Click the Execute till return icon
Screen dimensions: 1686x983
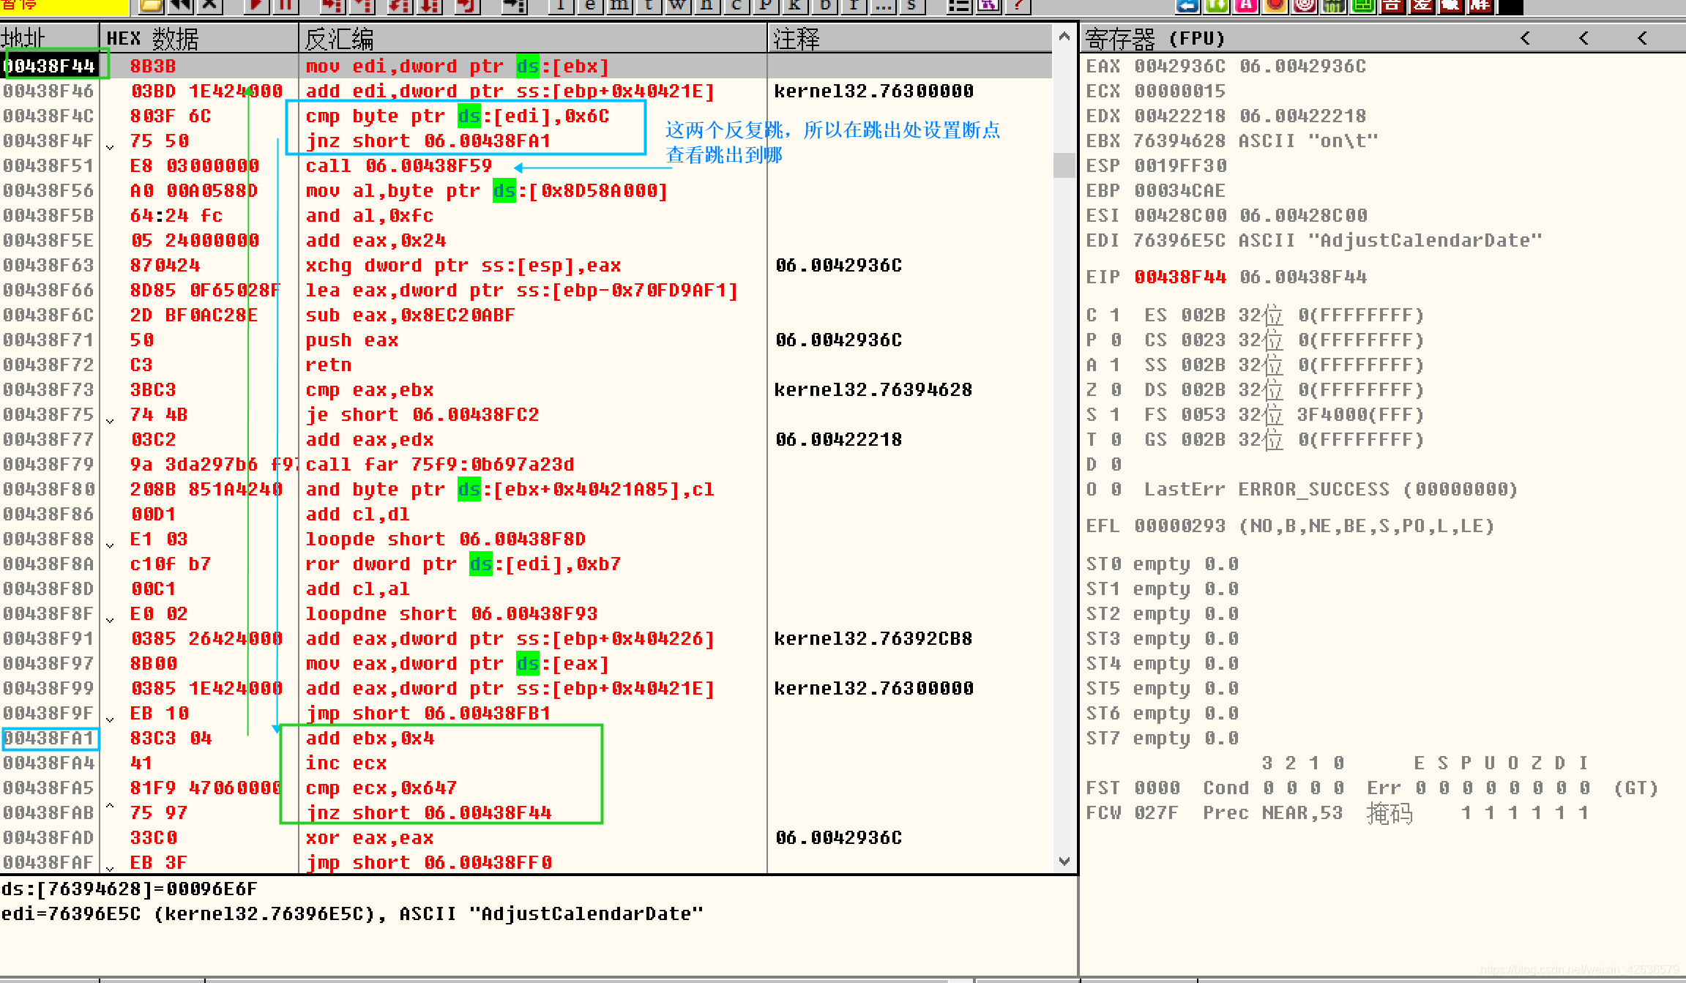pyautogui.click(x=467, y=6)
